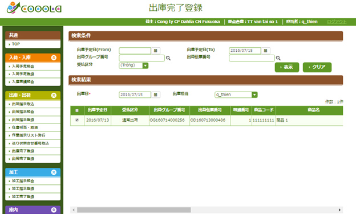This screenshot has width=356, height=214.
Task: Click the ログアウト link
Action: [337, 22]
